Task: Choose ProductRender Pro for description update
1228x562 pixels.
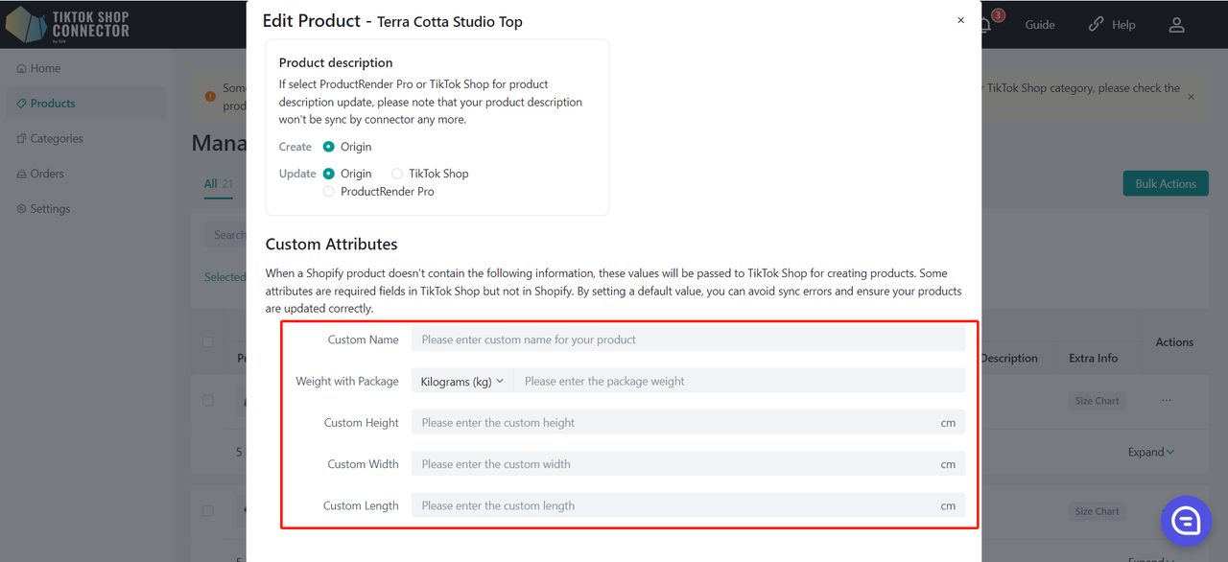Action: coord(329,192)
